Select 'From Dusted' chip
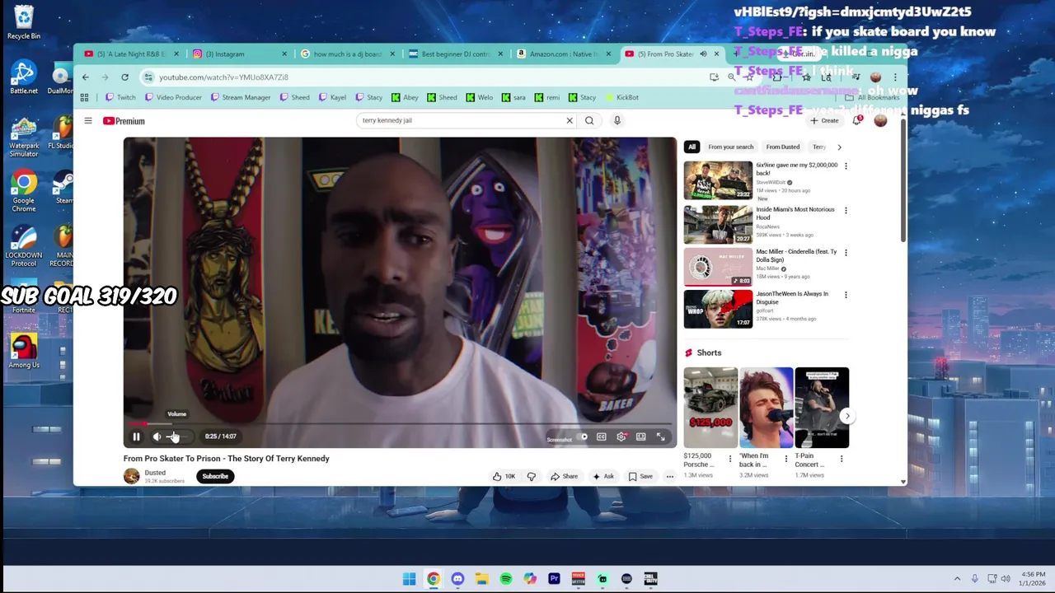This screenshot has height=593, width=1055. (x=782, y=147)
